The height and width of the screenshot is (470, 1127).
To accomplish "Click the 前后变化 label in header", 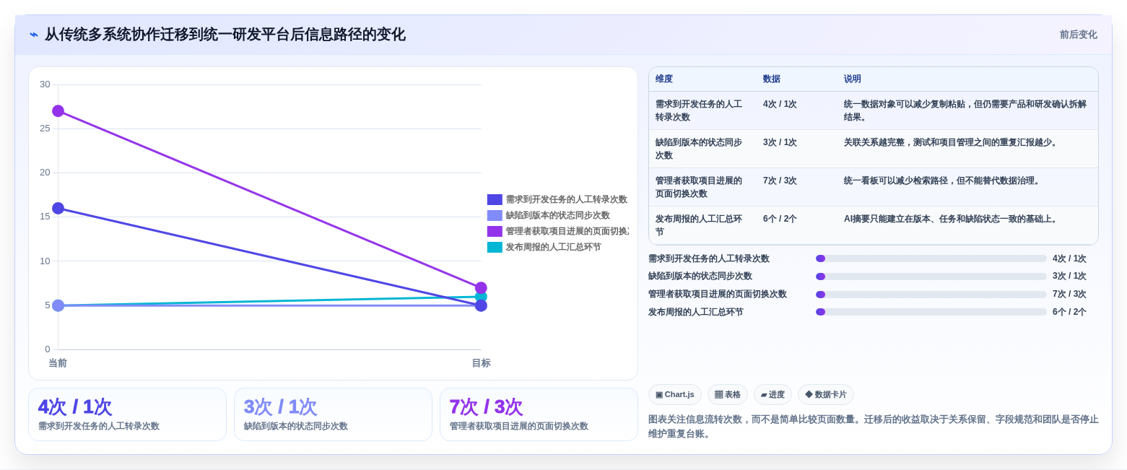I will click(x=1078, y=35).
